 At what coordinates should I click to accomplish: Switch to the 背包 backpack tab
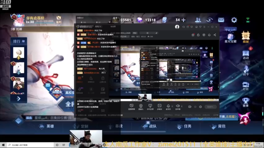coord(218,126)
